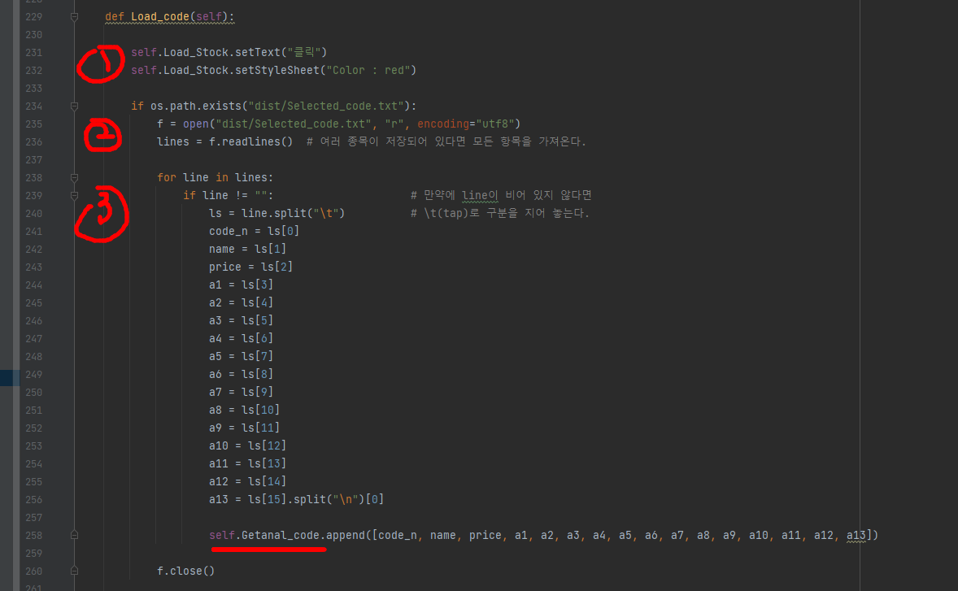Screen dimensions: 958x591
Task: Click the a13 = ls[15].split line
Action: (x=296, y=499)
